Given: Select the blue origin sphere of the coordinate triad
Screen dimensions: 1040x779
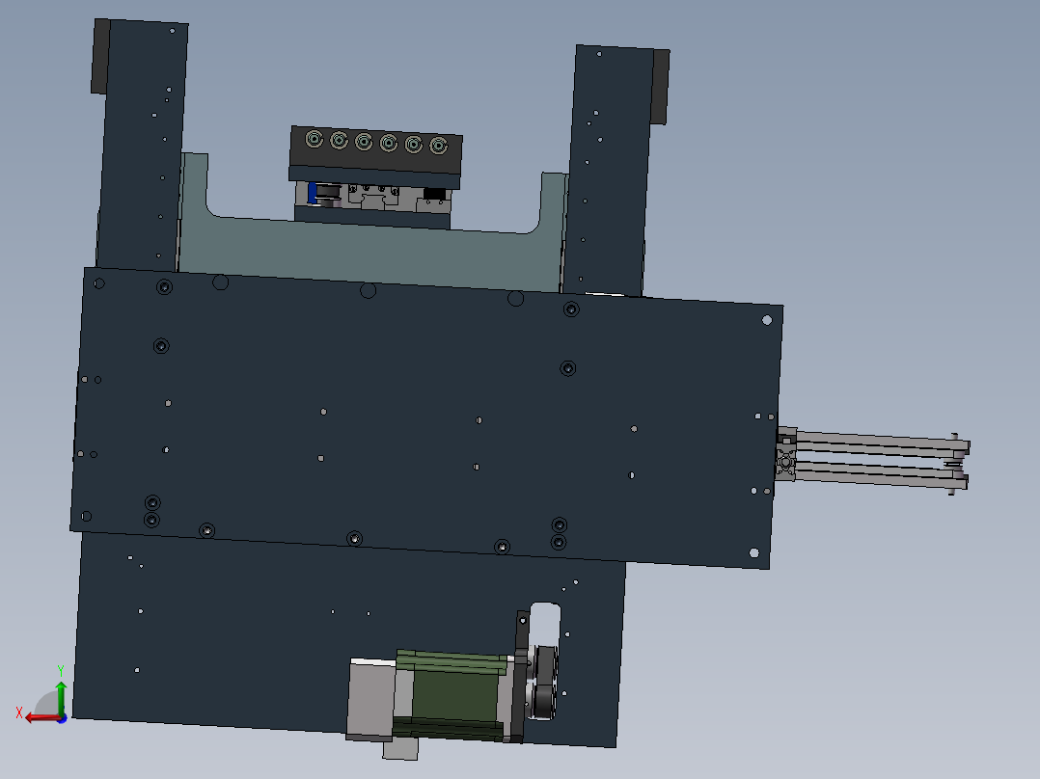Looking at the screenshot, I should (x=62, y=719).
